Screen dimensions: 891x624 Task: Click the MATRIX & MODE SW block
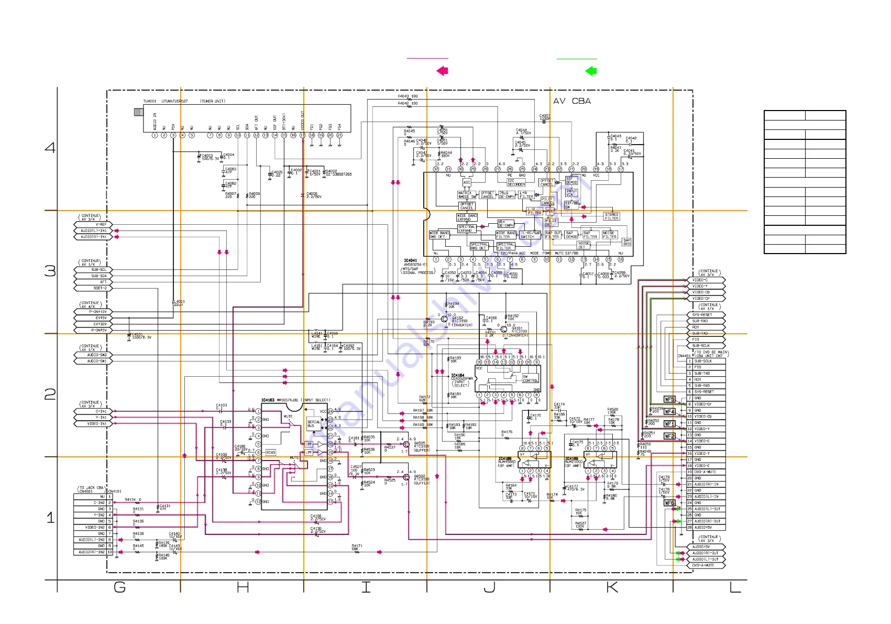[x=467, y=195]
